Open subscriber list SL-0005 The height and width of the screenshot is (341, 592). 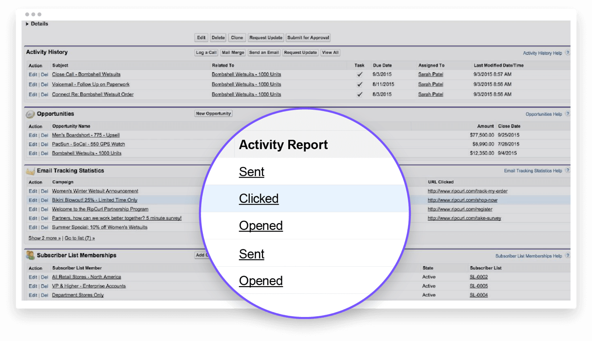(x=479, y=286)
